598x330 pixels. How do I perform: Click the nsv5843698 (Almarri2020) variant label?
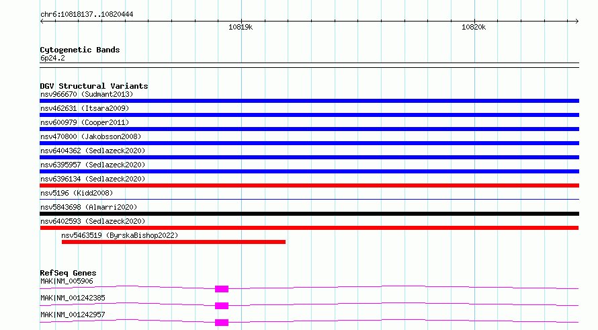click(x=89, y=207)
